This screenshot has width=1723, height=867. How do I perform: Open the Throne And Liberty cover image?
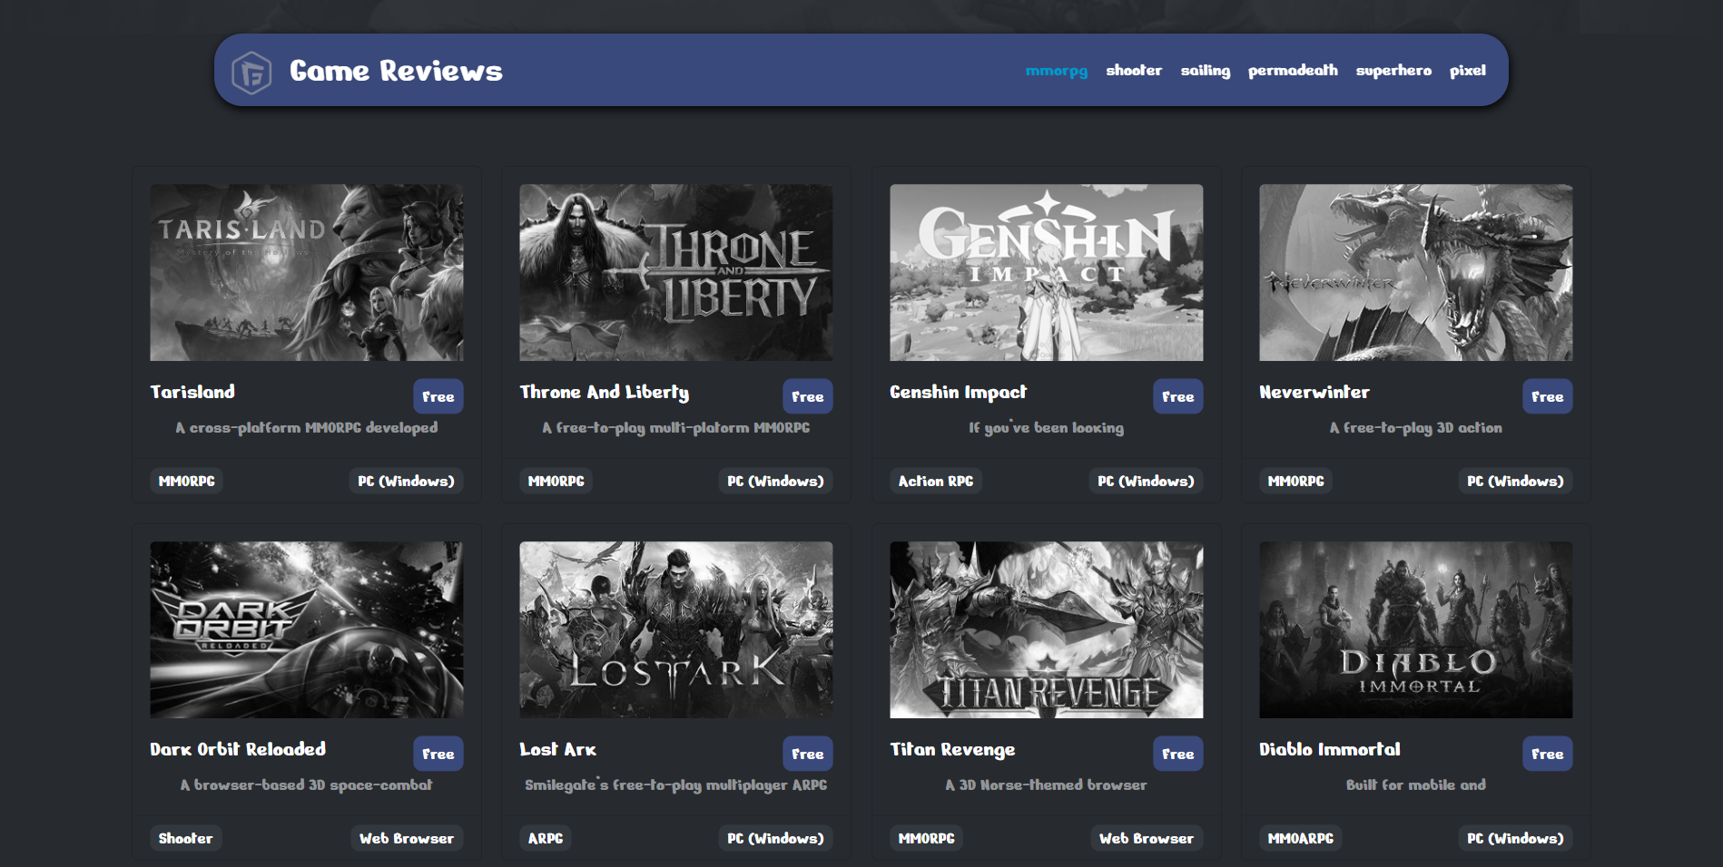coord(676,273)
